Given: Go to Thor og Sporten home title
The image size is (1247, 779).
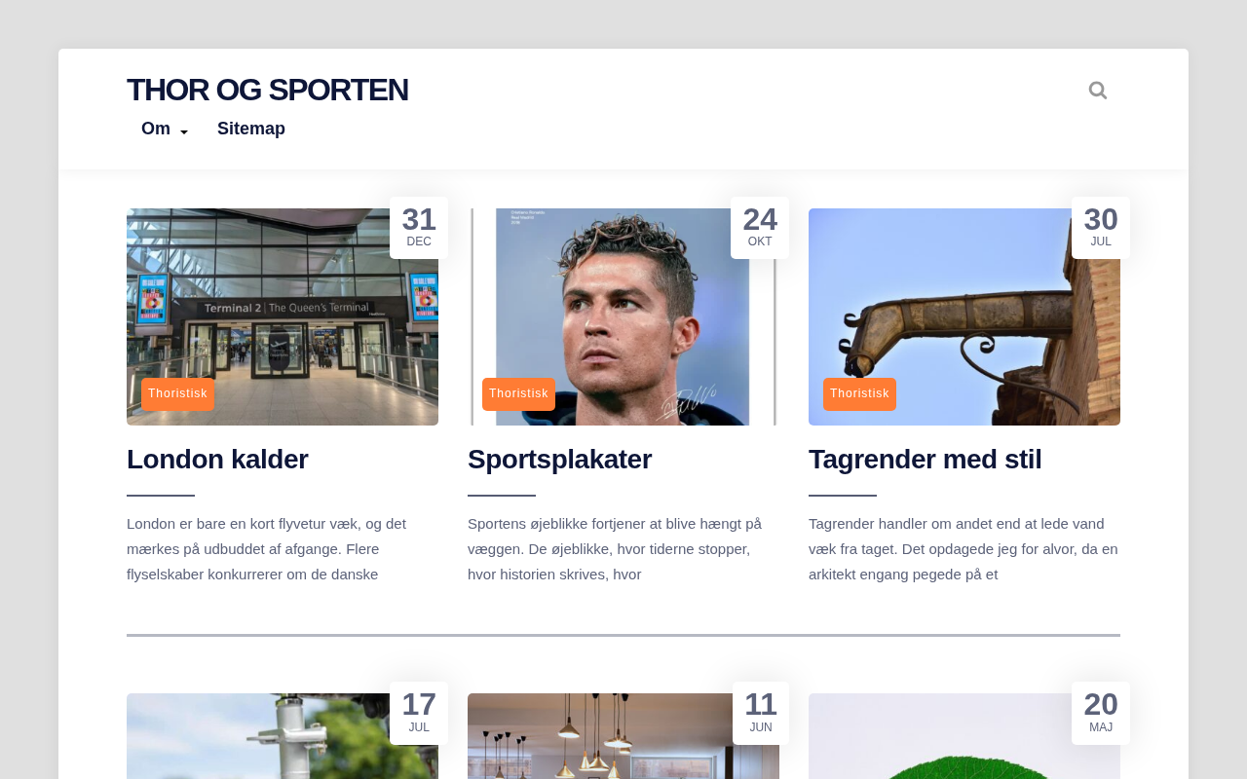Looking at the screenshot, I should 267,90.
